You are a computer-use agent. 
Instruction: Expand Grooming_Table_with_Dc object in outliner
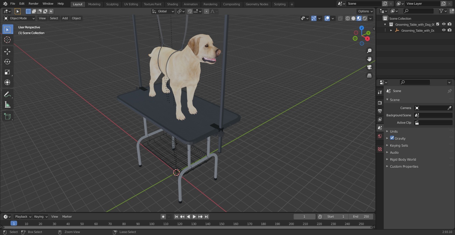click(391, 30)
